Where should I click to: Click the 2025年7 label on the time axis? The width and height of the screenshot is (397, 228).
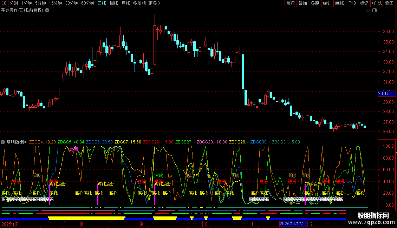tap(9, 224)
